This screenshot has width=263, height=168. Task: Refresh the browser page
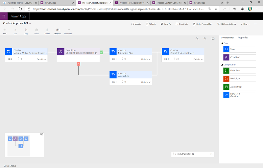20,9
